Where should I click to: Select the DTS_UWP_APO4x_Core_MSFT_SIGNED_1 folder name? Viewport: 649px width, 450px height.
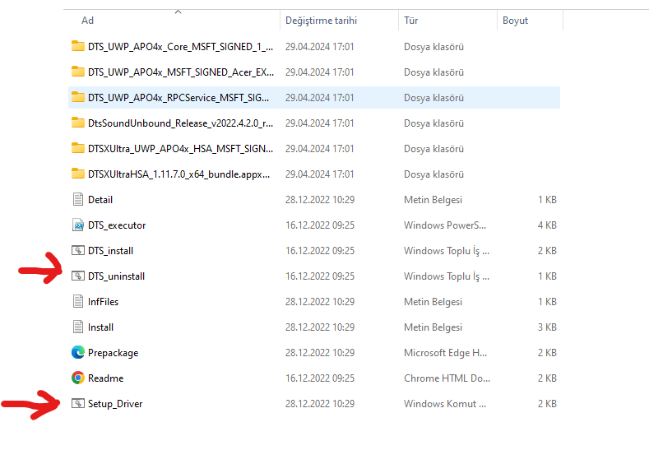180,47
